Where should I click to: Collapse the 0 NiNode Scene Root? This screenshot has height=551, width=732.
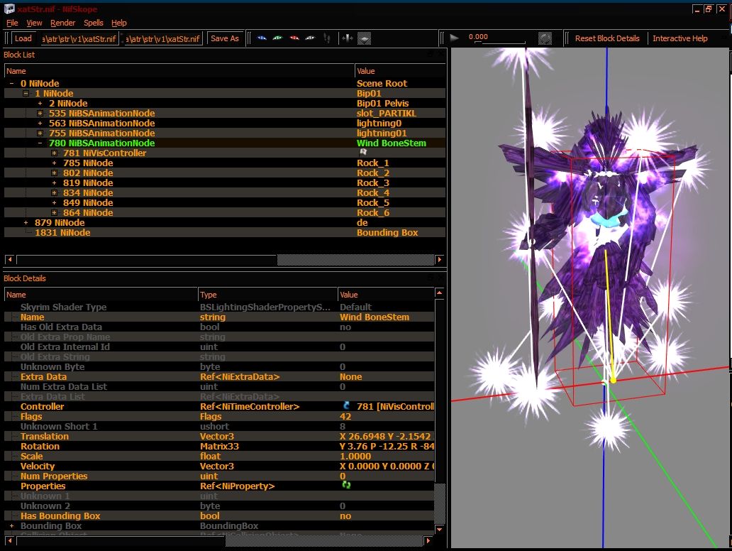[x=11, y=83]
